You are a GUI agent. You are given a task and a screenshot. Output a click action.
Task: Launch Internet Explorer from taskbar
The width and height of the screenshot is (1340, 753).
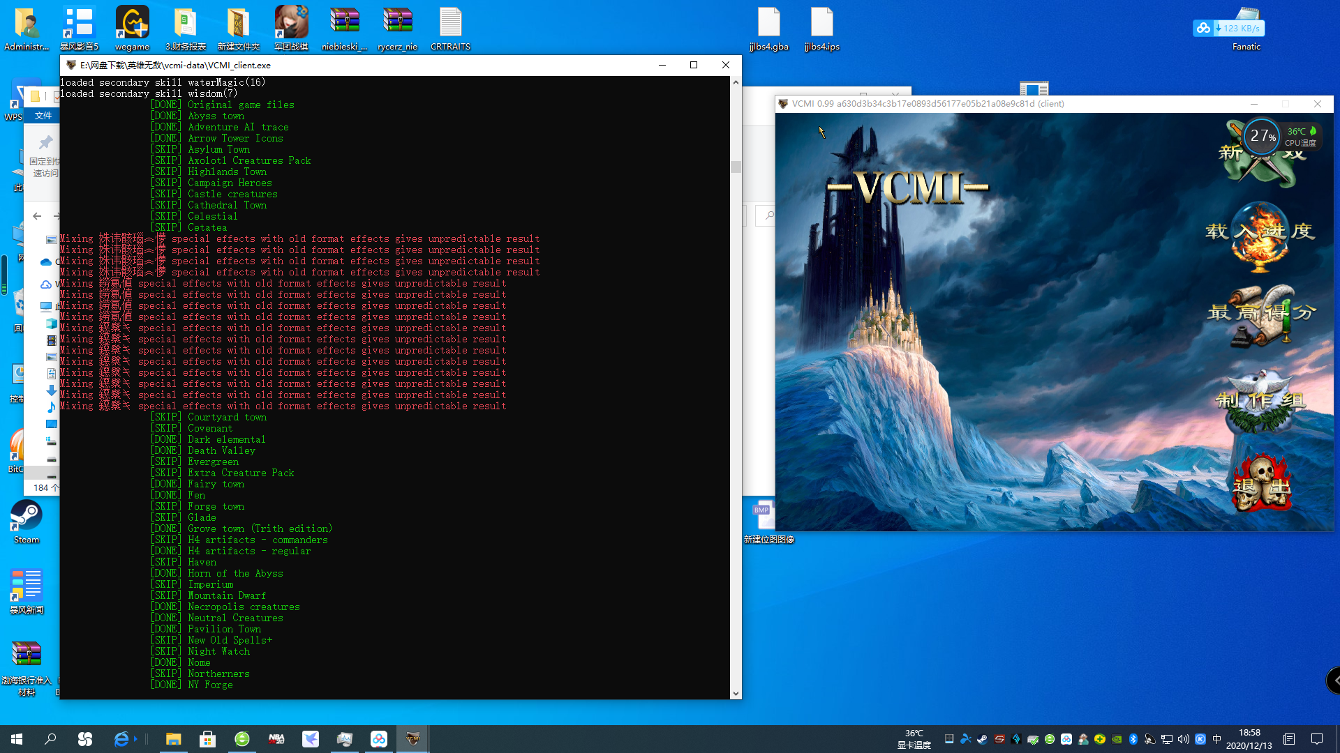click(x=121, y=739)
